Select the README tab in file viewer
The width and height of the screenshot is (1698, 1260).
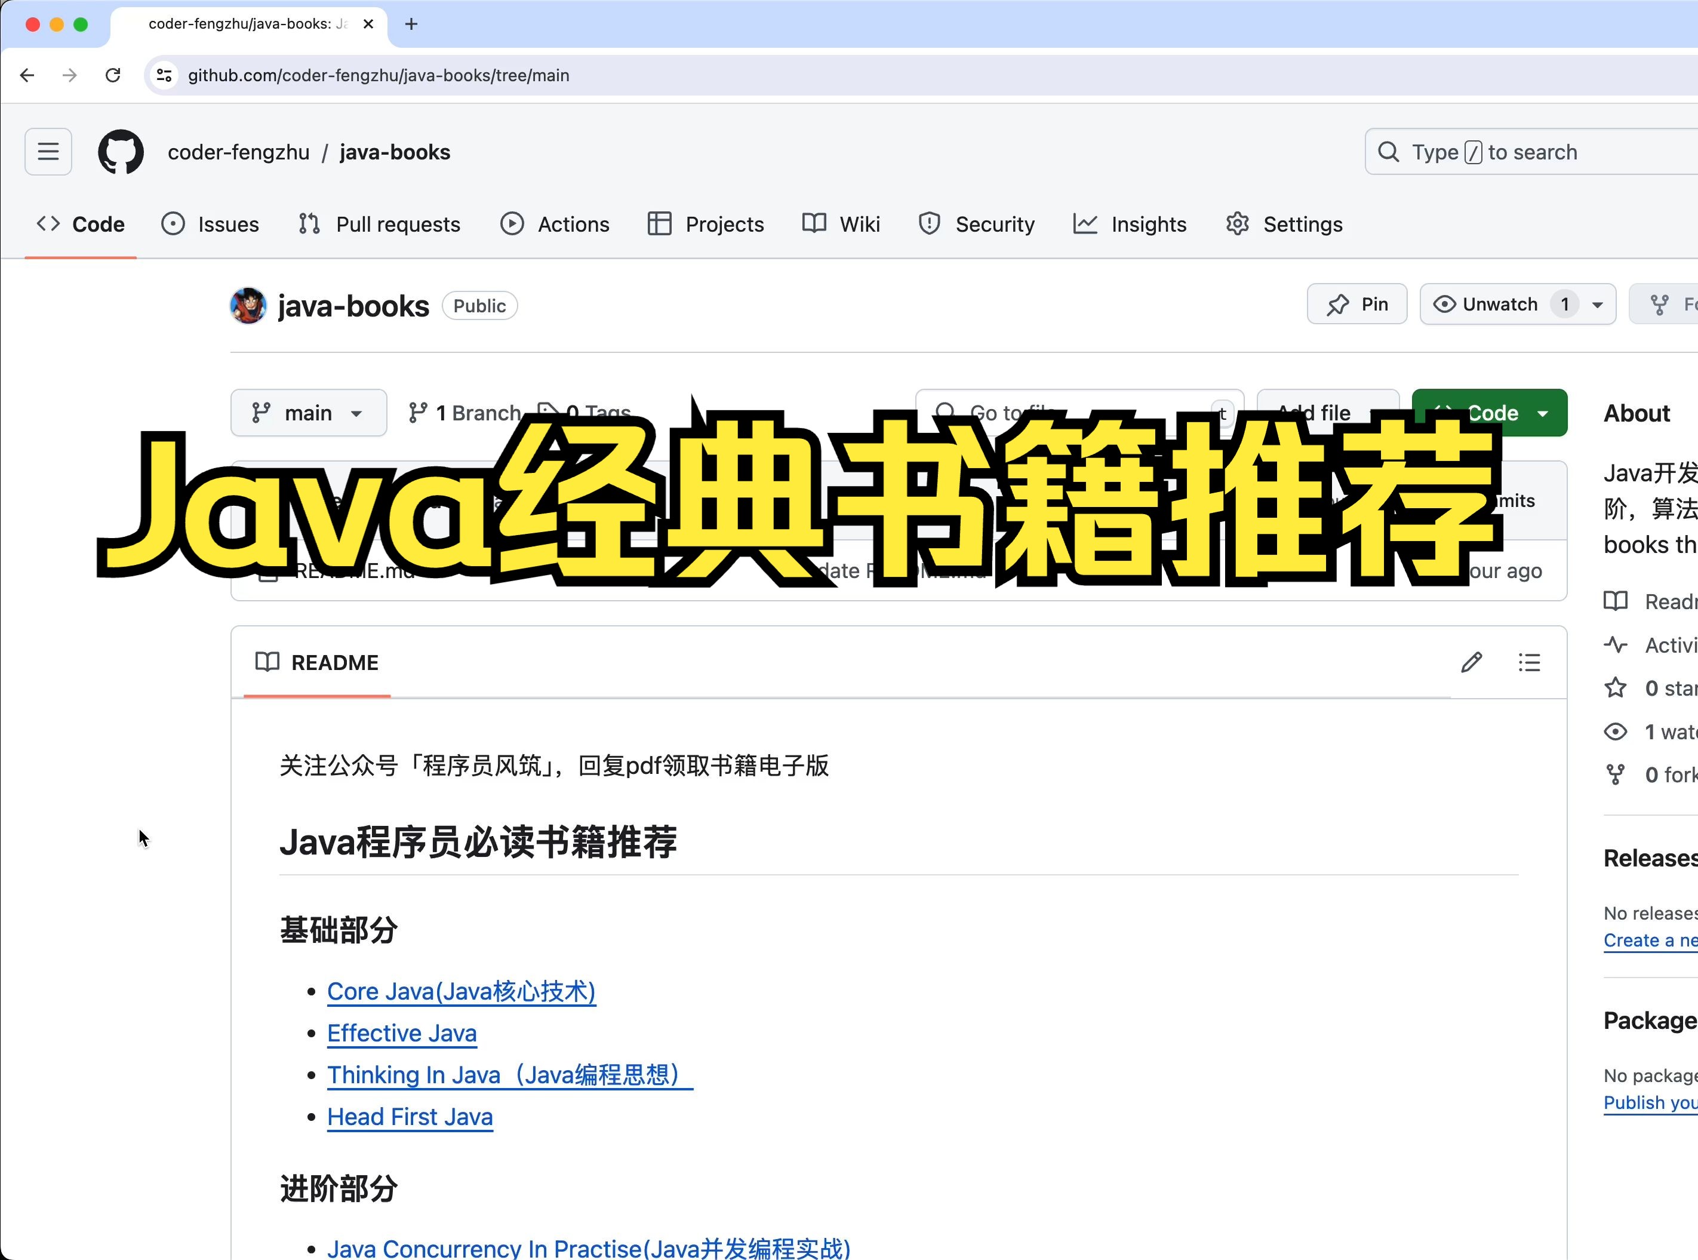[317, 662]
